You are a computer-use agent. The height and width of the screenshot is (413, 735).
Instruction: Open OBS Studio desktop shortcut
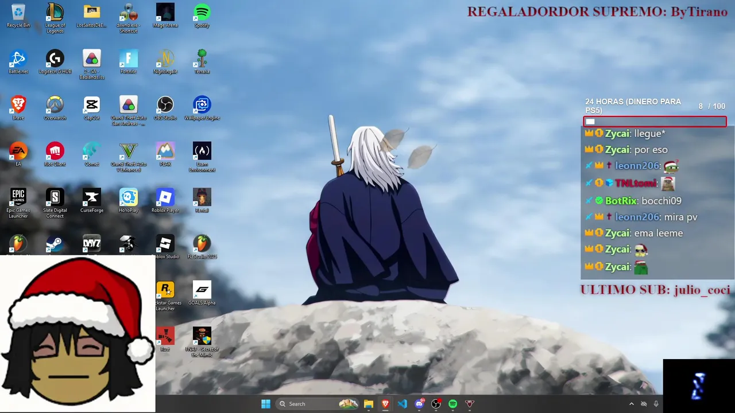(165, 108)
